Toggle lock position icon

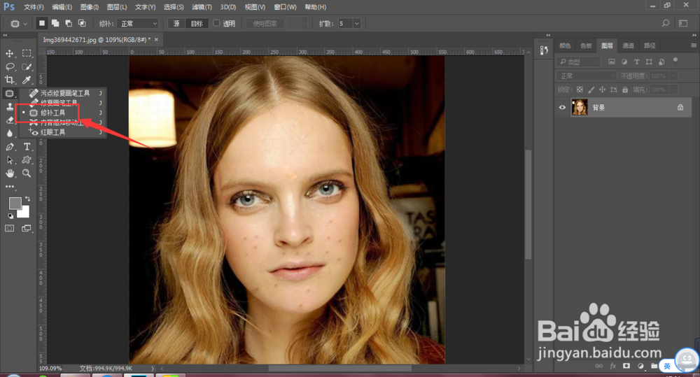click(602, 90)
